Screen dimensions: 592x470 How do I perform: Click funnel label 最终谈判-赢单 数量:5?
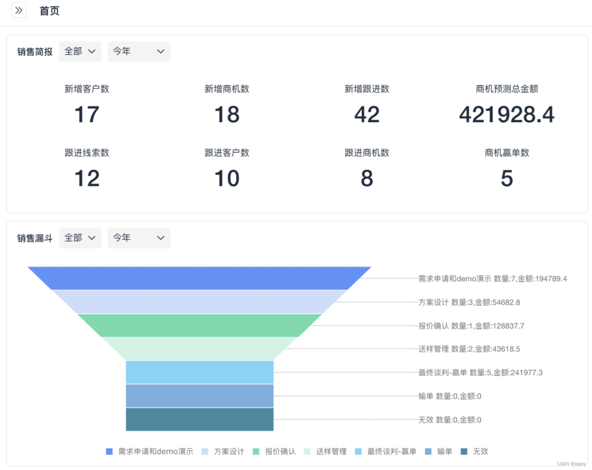[480, 373]
